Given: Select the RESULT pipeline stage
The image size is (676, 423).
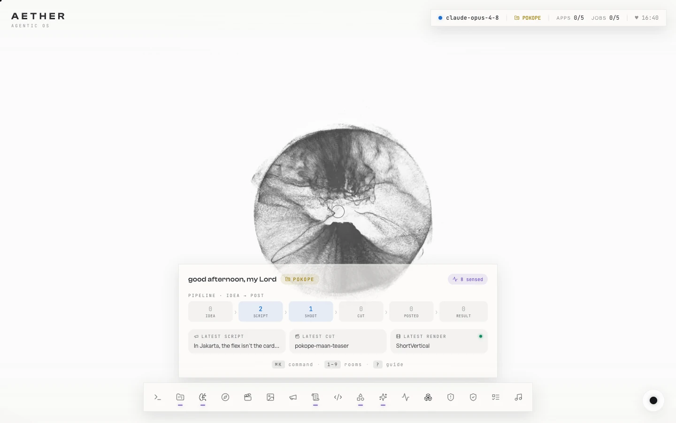Looking at the screenshot, I should 463,312.
